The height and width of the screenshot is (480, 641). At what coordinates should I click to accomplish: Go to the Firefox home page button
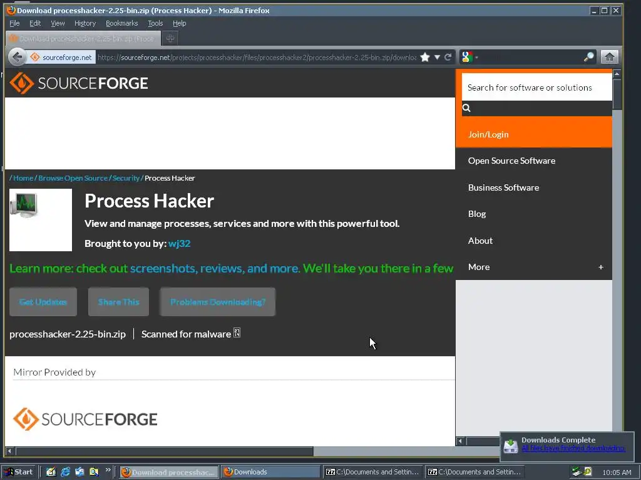click(x=609, y=57)
